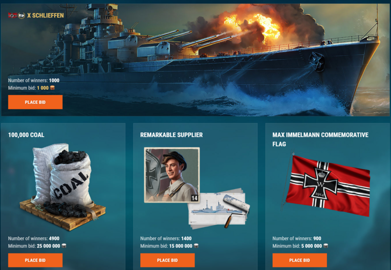
Task: Click the red Iron Cross flag image
Action: [x=326, y=185]
